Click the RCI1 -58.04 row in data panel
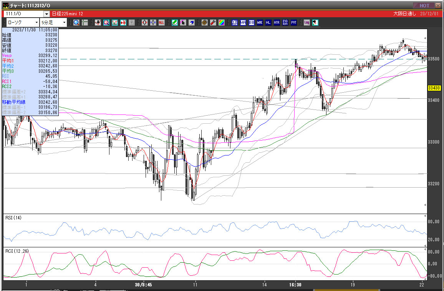 pyautogui.click(x=30, y=81)
